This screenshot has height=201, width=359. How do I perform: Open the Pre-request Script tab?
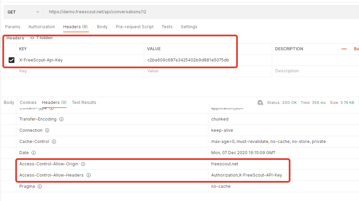coord(135,27)
